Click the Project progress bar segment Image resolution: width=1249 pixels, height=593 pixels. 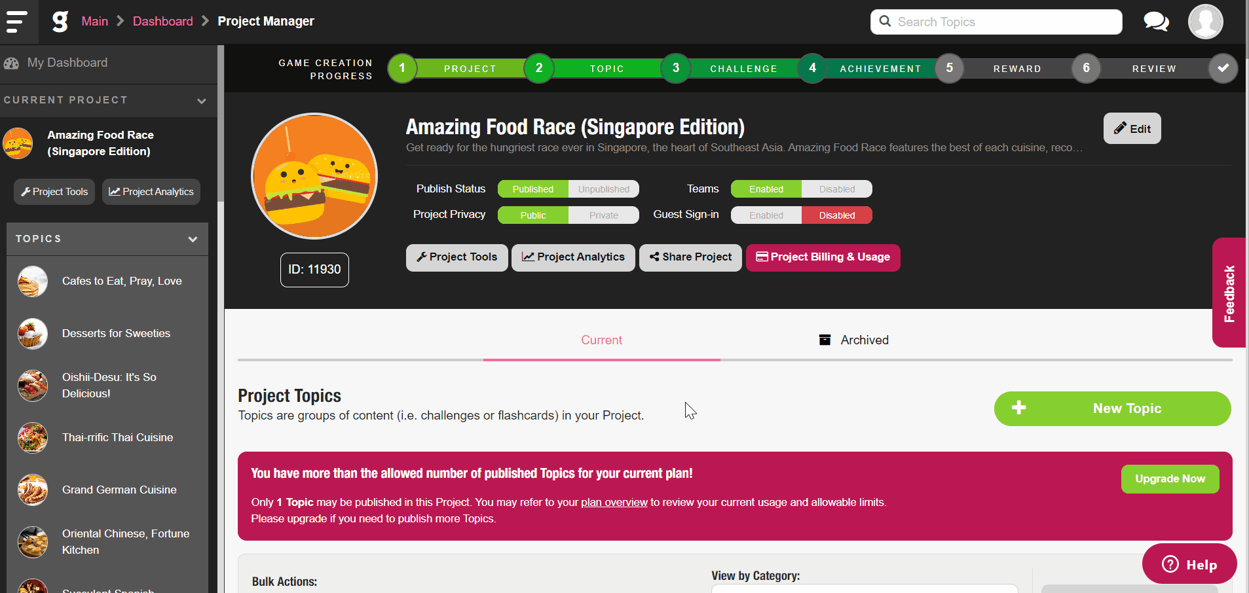(x=470, y=68)
